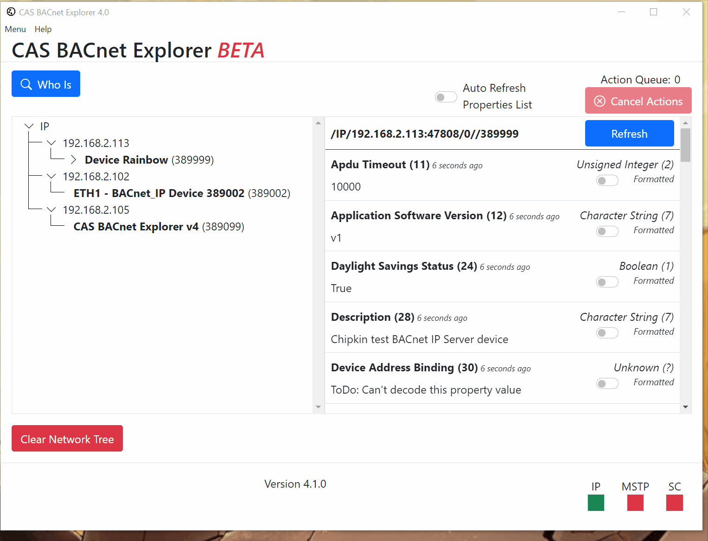Select ETH1 - BACnet_IP Device 389002 tree item
Screen dimensions: 708x541
182,193
